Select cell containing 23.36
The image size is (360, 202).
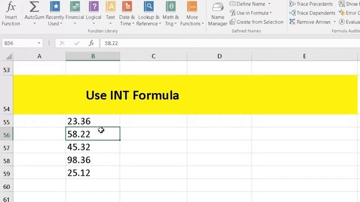point(93,121)
